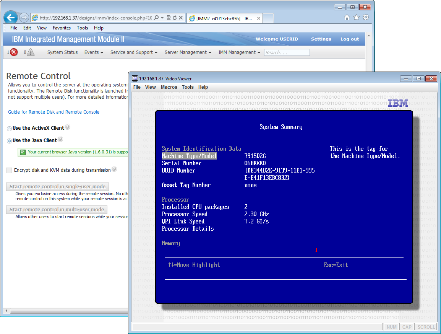Click the warning triangle count icon

click(31, 52)
